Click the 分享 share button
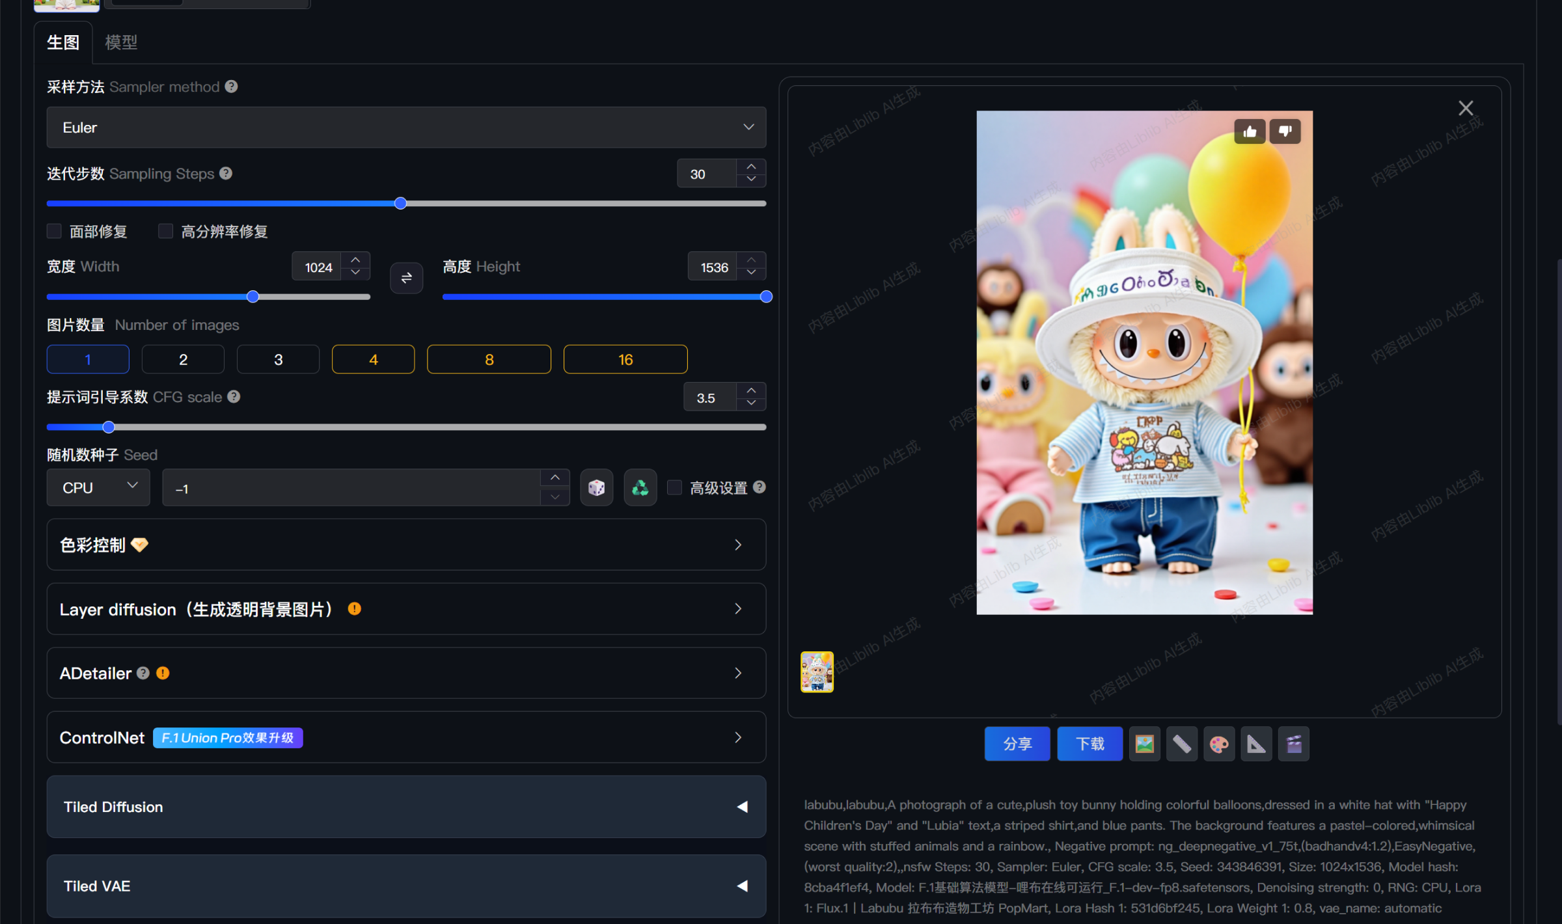Screen dimensions: 1562x924 1017,744
